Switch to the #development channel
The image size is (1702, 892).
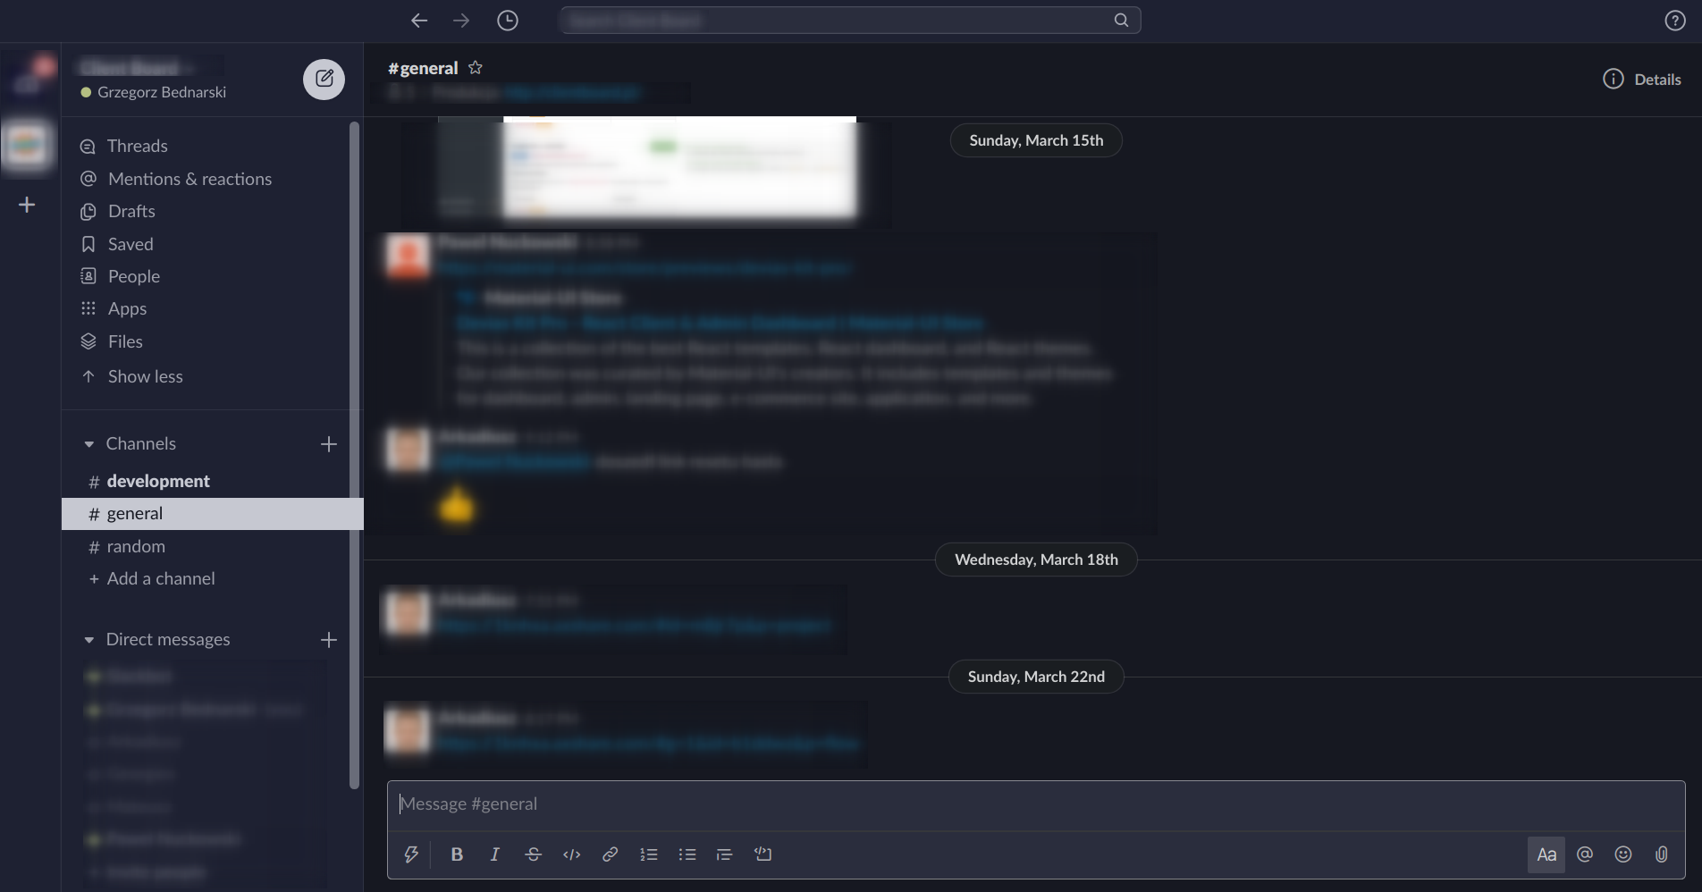[x=158, y=481]
